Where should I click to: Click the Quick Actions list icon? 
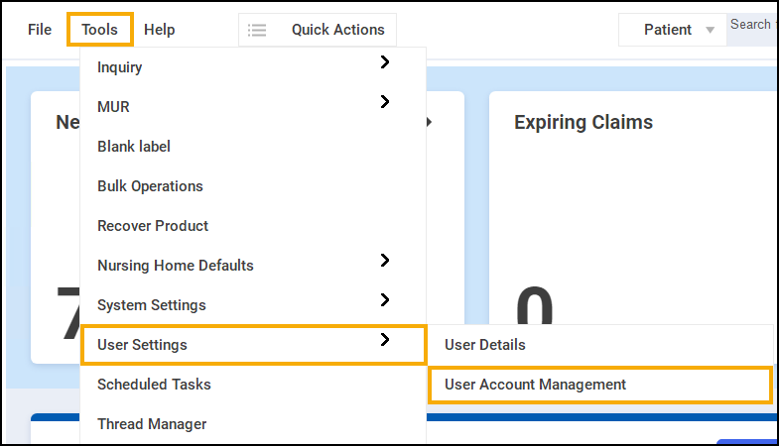click(257, 30)
